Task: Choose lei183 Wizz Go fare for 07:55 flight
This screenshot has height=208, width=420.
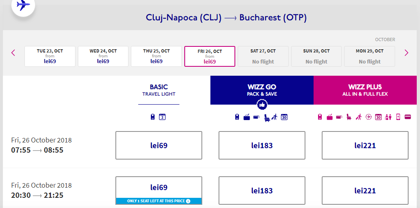Action: tap(262, 145)
